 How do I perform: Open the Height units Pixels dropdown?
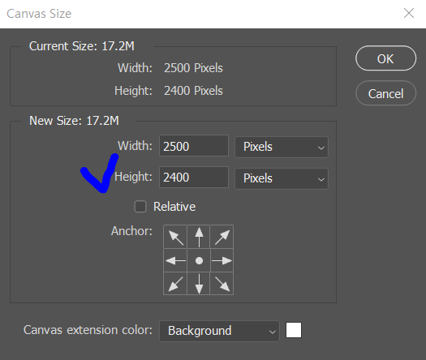[282, 178]
